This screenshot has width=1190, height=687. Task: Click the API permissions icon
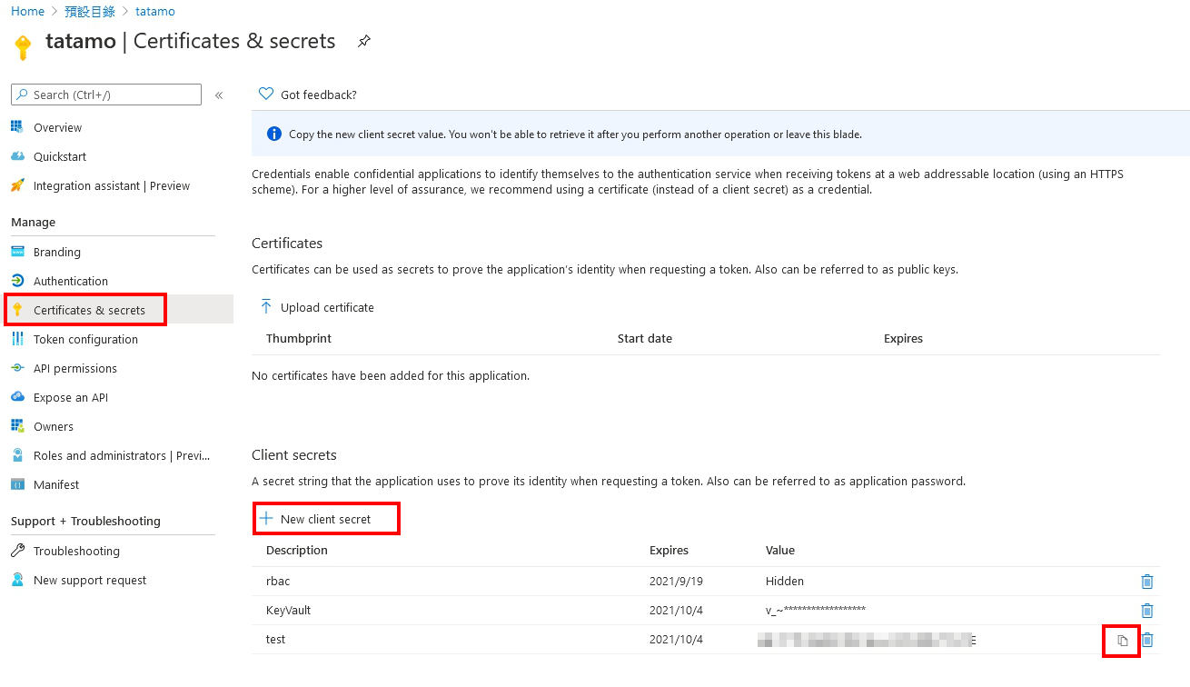(x=17, y=368)
